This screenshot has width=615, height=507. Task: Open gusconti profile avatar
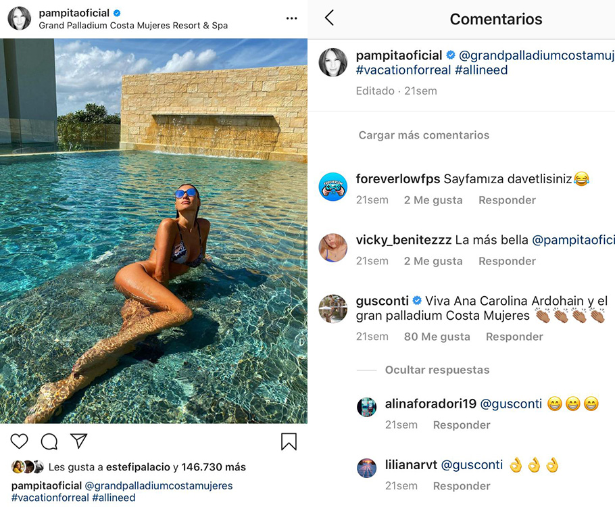333,309
